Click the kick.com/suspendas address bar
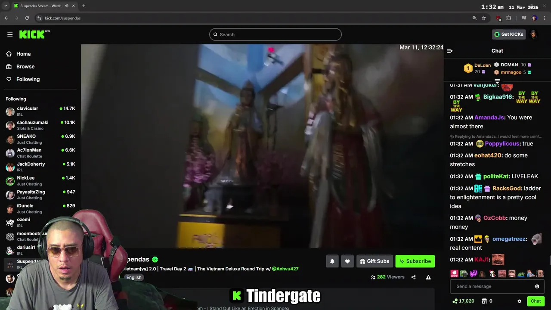 pos(63,18)
